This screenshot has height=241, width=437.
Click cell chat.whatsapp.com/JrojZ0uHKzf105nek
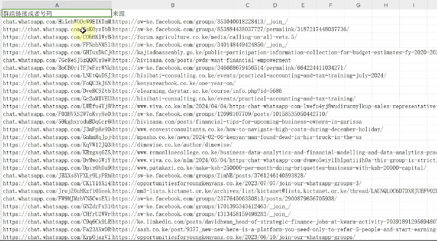57,191
